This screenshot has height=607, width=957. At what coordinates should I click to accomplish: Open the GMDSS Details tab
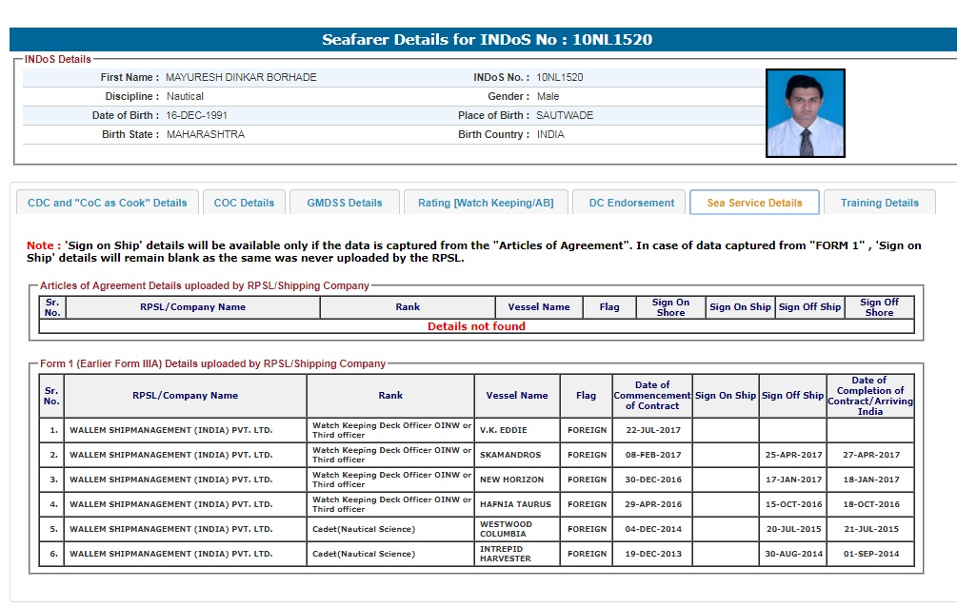click(x=344, y=203)
